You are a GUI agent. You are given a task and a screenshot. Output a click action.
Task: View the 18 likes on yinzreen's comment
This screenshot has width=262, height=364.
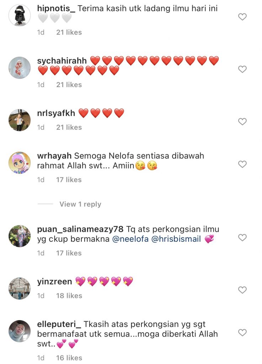click(69, 296)
